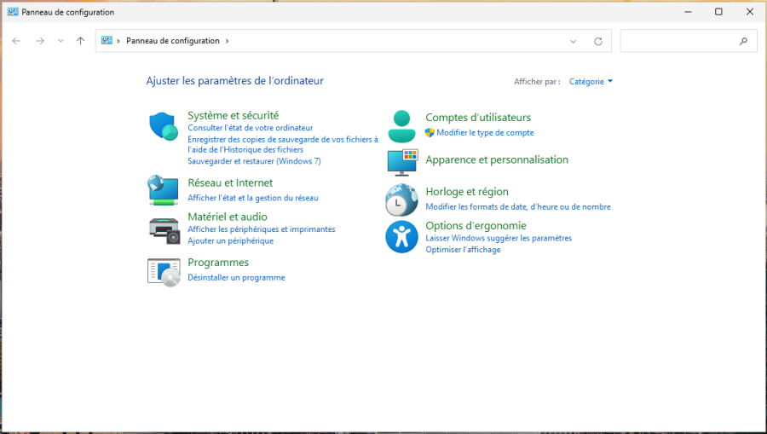Screen dimensions: 767x434
Task: Expand the address bar history dropdown
Action: point(574,41)
